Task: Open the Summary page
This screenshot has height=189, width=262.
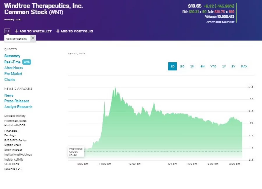Action: point(12,56)
